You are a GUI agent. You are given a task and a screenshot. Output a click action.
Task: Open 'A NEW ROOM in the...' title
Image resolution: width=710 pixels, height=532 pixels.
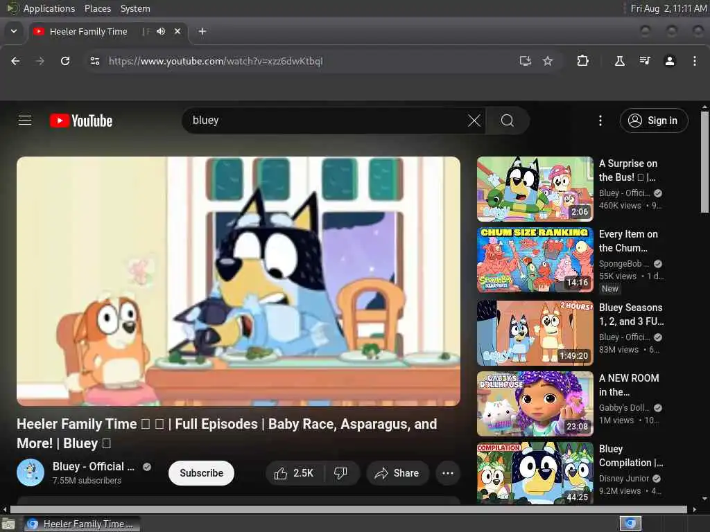point(629,385)
